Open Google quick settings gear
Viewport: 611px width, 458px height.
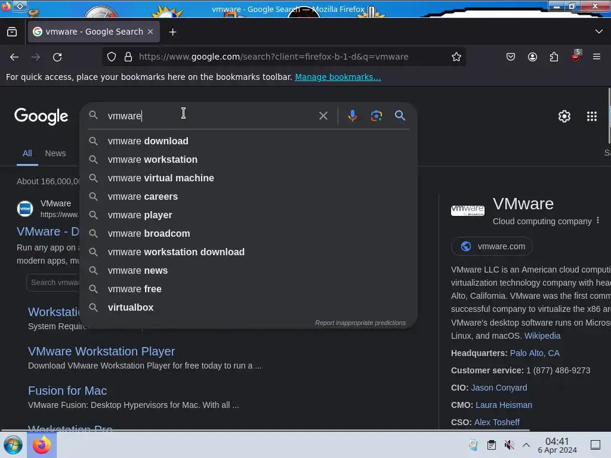click(x=564, y=116)
